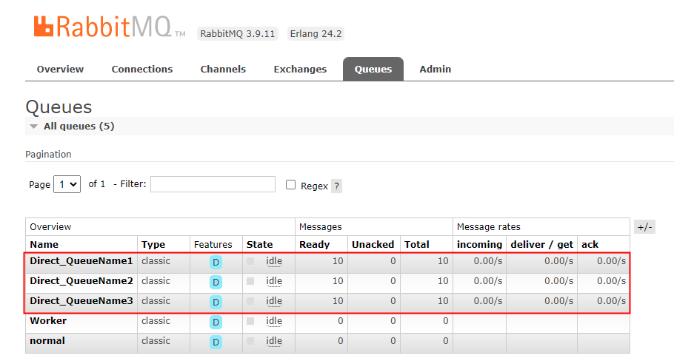Open the normal queue link

tap(47, 341)
